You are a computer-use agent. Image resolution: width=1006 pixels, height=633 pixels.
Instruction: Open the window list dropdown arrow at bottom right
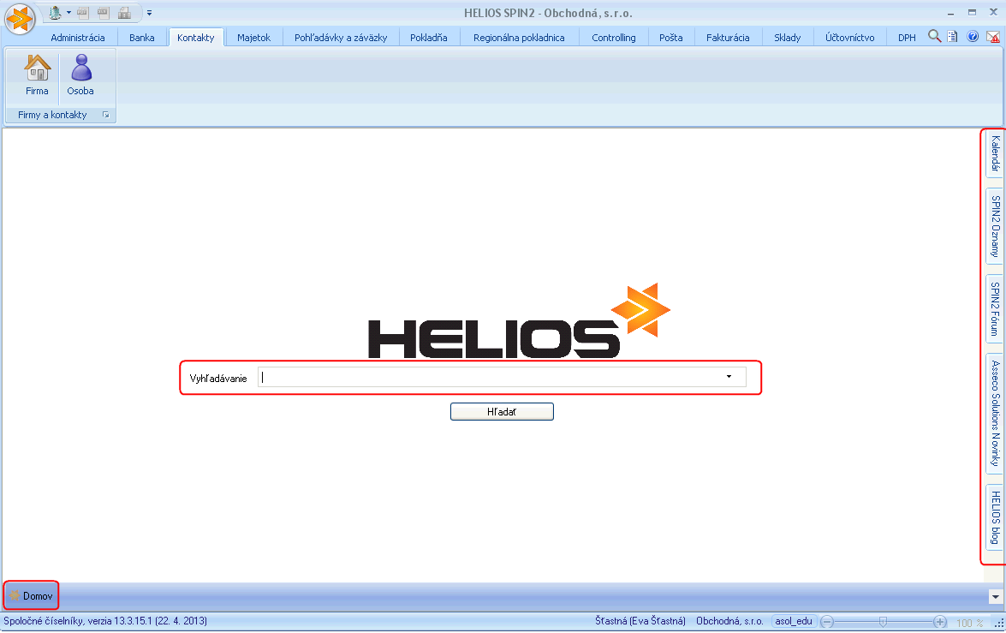[995, 597]
